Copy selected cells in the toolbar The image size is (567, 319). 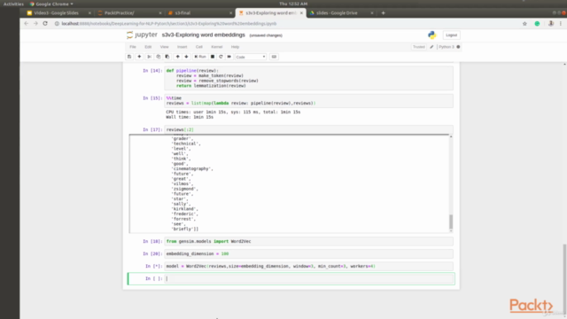tap(158, 57)
